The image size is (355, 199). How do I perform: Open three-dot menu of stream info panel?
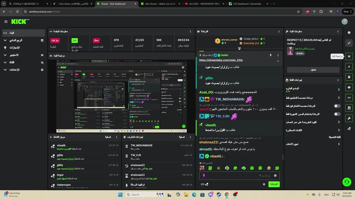point(338,32)
